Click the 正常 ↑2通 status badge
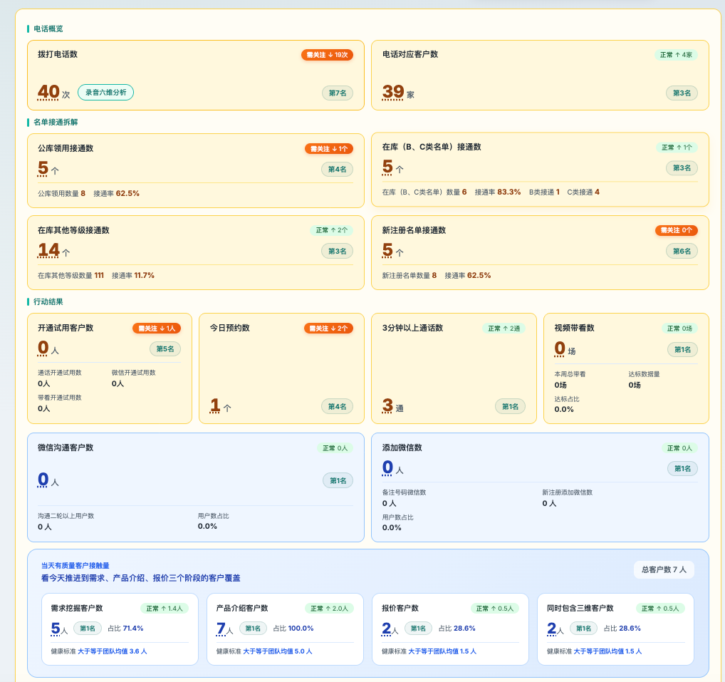725x682 pixels. pyautogui.click(x=504, y=328)
